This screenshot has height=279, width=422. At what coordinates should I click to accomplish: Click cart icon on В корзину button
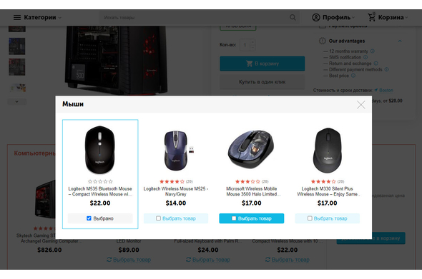coord(249,64)
